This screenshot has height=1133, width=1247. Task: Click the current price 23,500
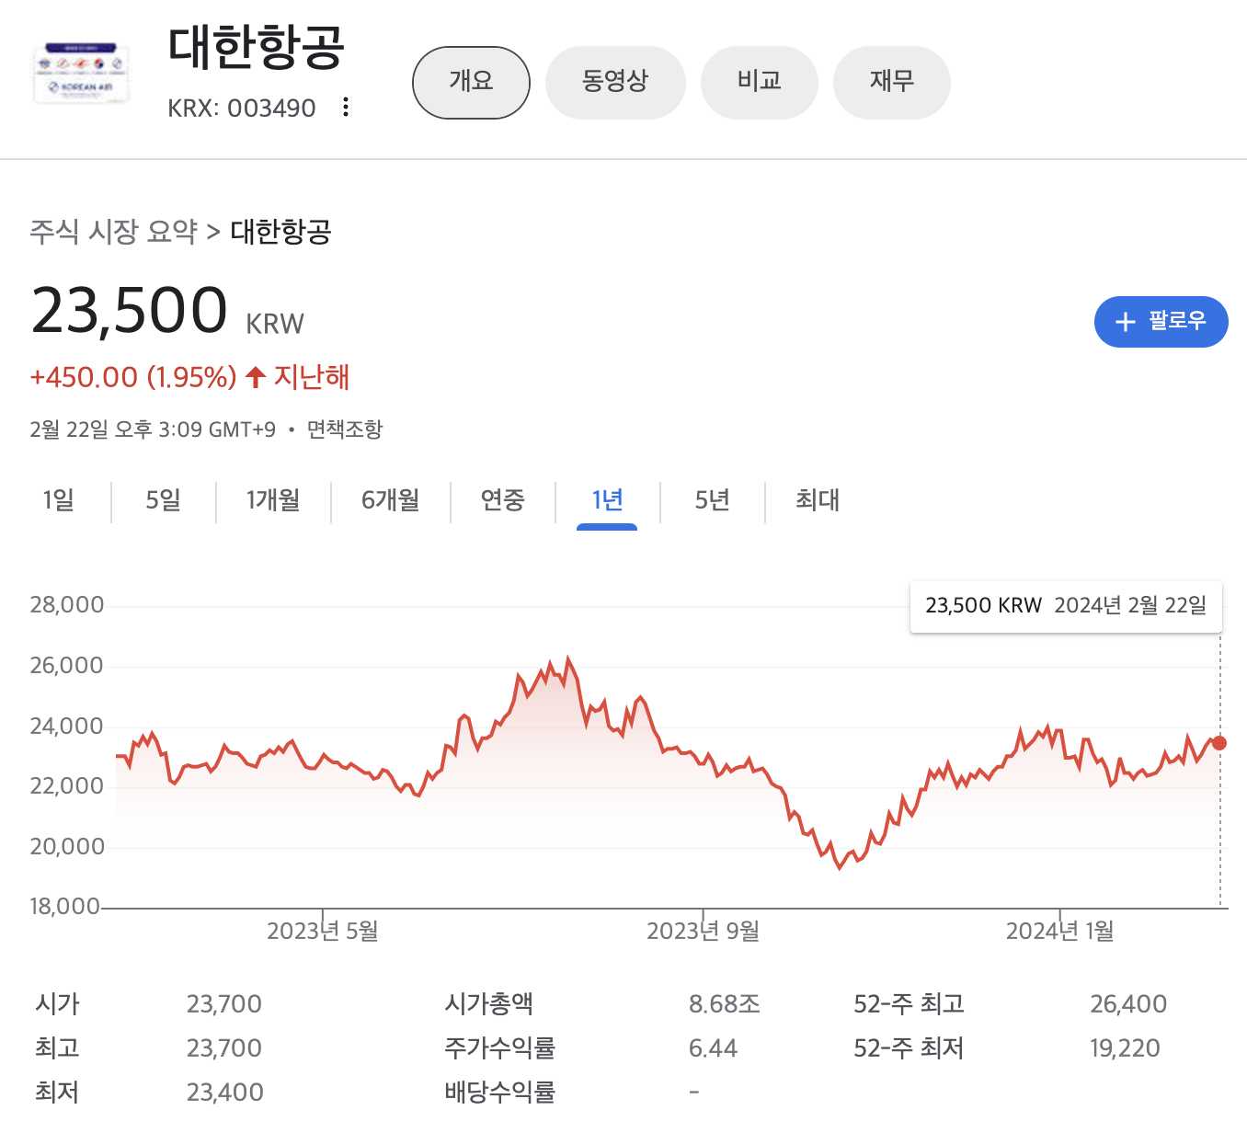pyautogui.click(x=130, y=310)
